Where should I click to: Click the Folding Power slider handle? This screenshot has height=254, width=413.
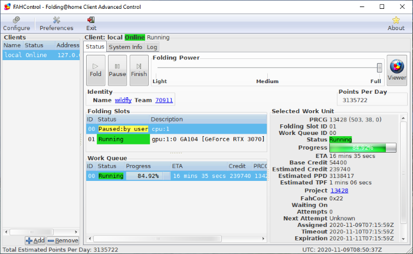pyautogui.click(x=379, y=68)
